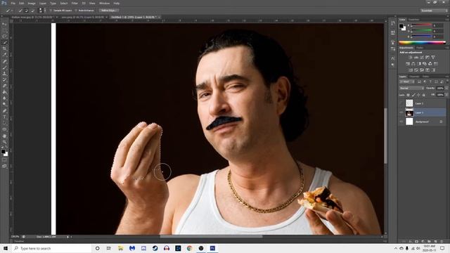Select the Rectangular Marquee tool
The height and width of the screenshot is (253, 450).
click(x=4, y=30)
